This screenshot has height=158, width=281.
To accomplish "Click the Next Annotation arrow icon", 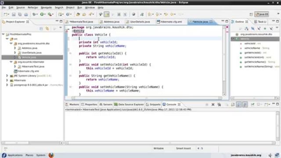I will point(149,14).
